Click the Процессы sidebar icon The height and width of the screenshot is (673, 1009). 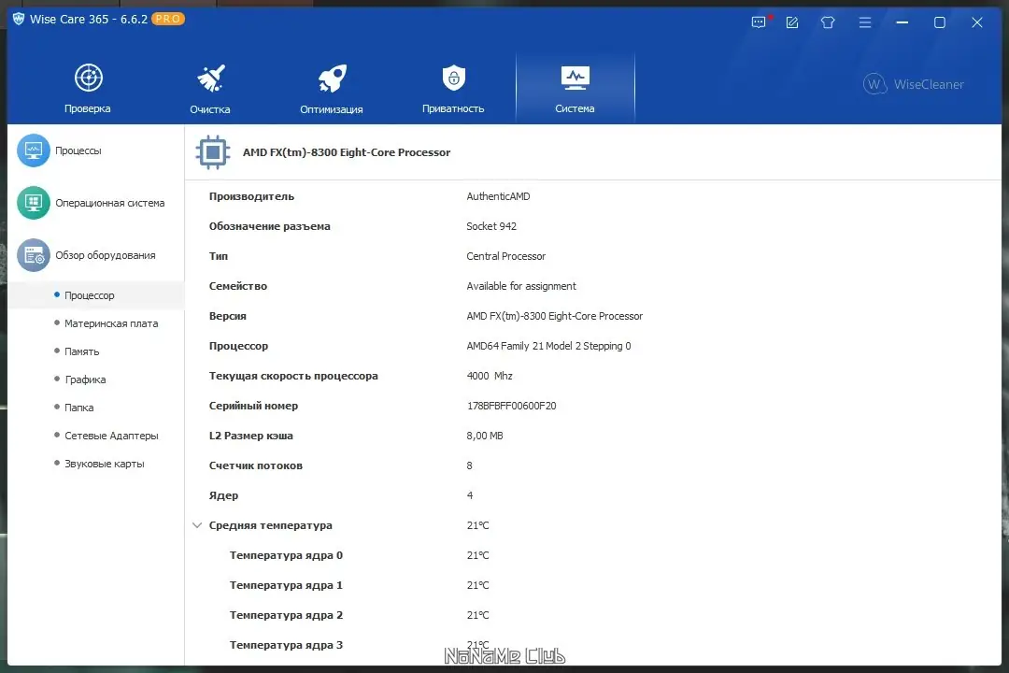[34, 150]
